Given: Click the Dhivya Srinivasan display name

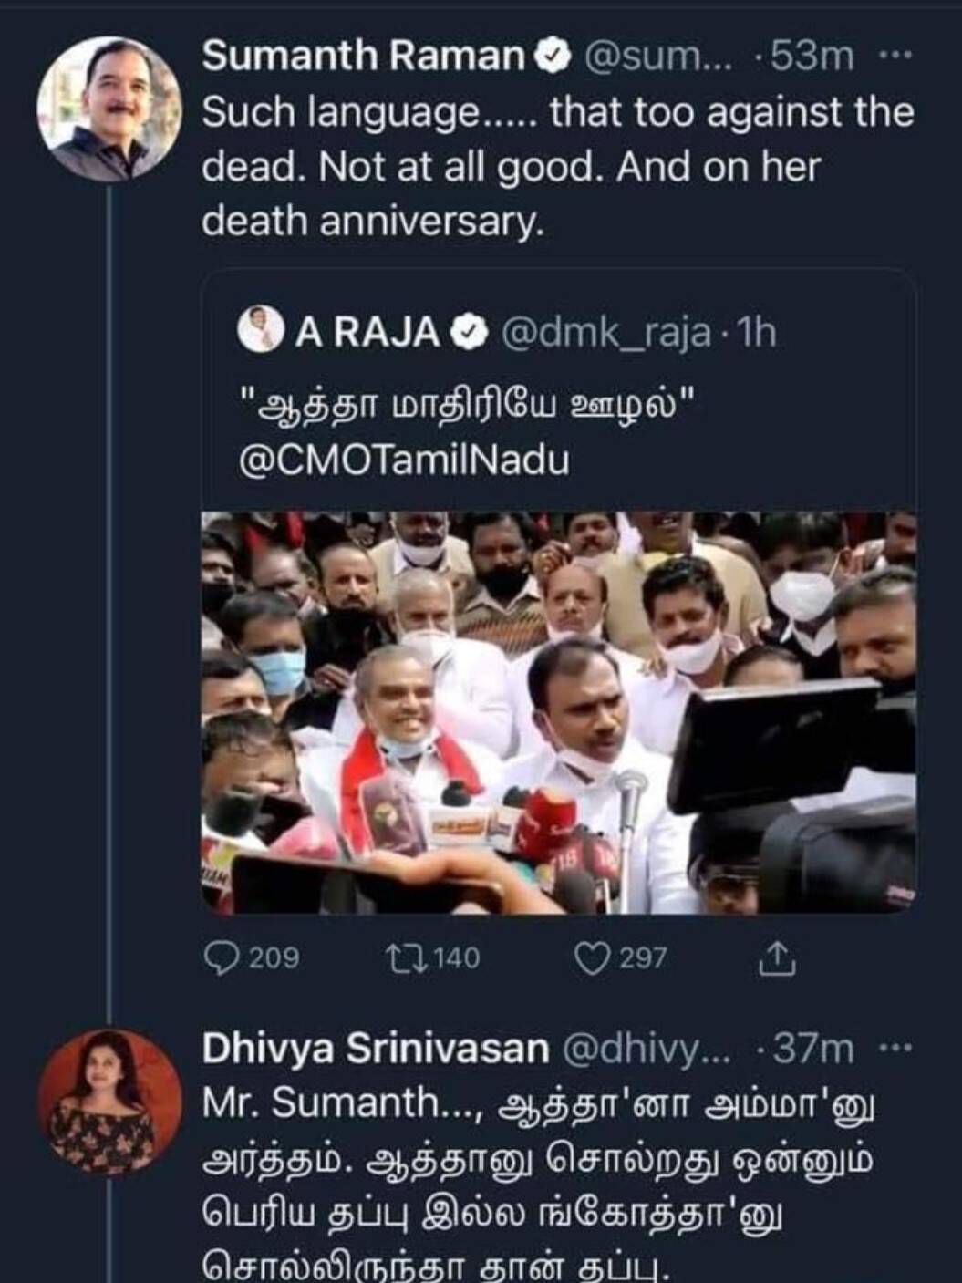Looking at the screenshot, I should [x=375, y=1050].
